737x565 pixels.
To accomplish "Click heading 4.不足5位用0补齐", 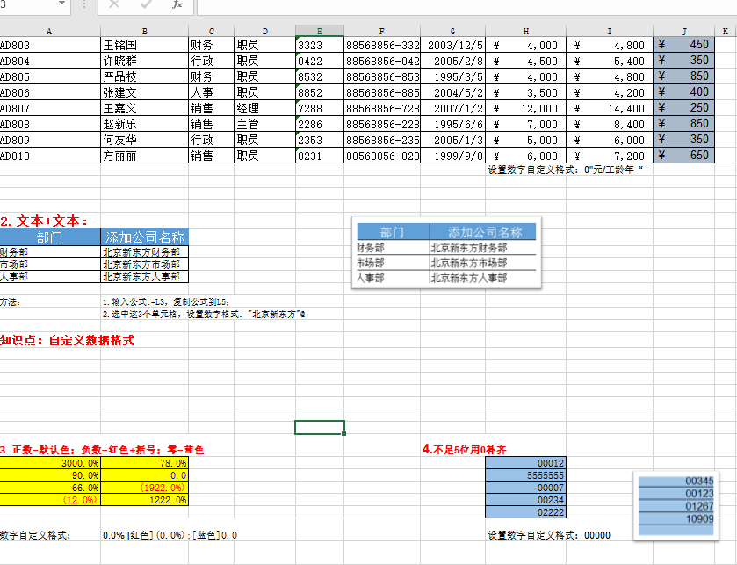I will coord(465,449).
